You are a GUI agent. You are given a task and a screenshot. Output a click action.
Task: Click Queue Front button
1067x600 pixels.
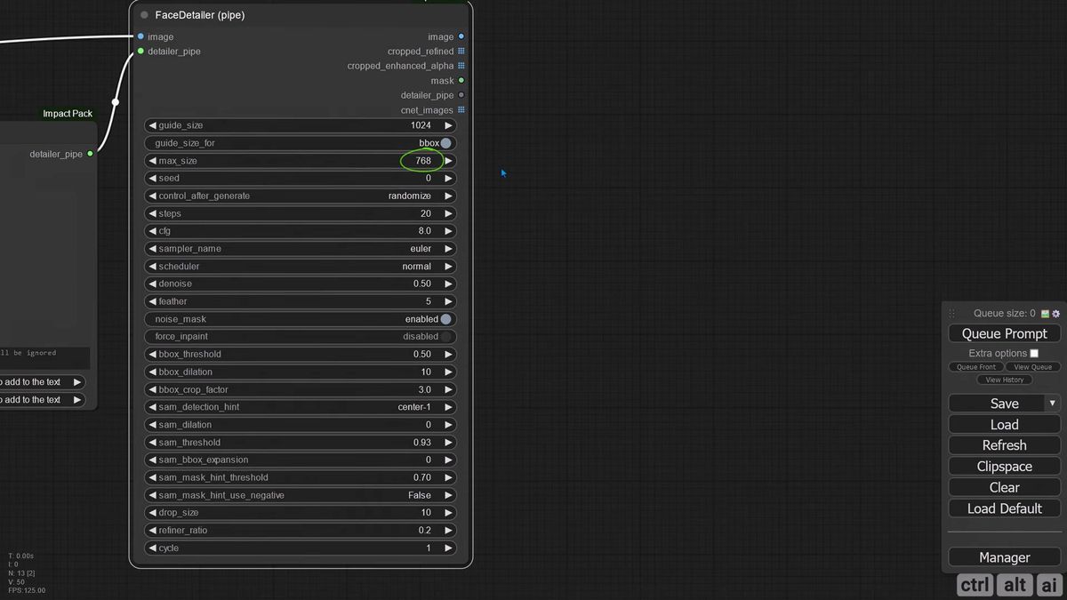pyautogui.click(x=975, y=367)
